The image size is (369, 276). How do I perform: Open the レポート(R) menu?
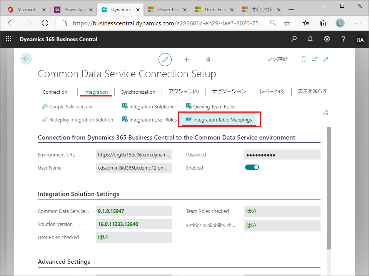pos(272,91)
